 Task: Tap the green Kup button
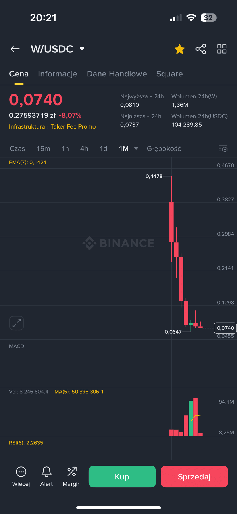click(122, 477)
